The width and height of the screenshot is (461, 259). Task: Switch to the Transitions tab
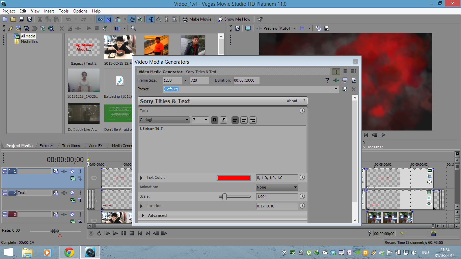71,146
